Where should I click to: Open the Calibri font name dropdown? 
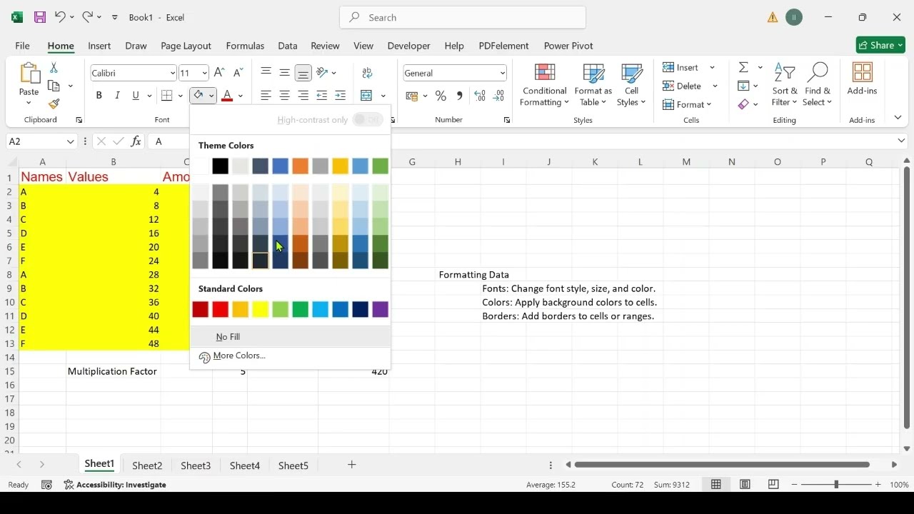(172, 73)
